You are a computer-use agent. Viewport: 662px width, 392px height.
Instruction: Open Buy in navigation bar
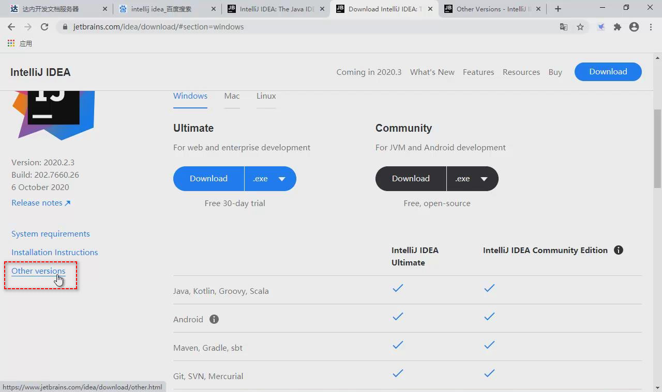(x=555, y=72)
